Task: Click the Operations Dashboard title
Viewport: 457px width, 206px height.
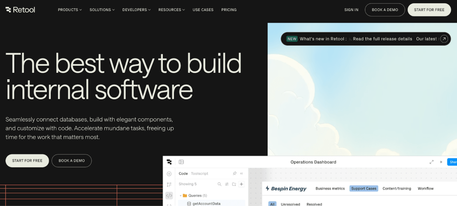Action: click(313, 162)
